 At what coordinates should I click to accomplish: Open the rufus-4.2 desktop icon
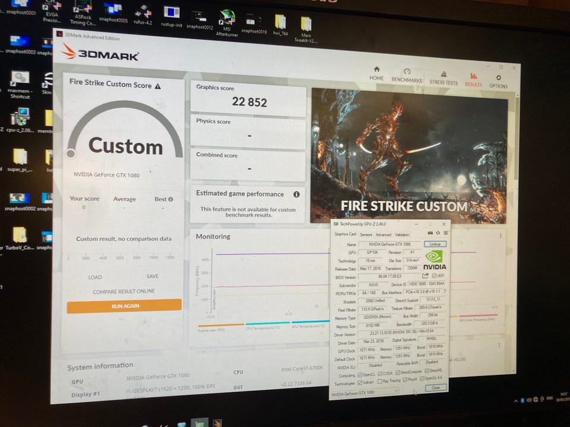point(143,14)
